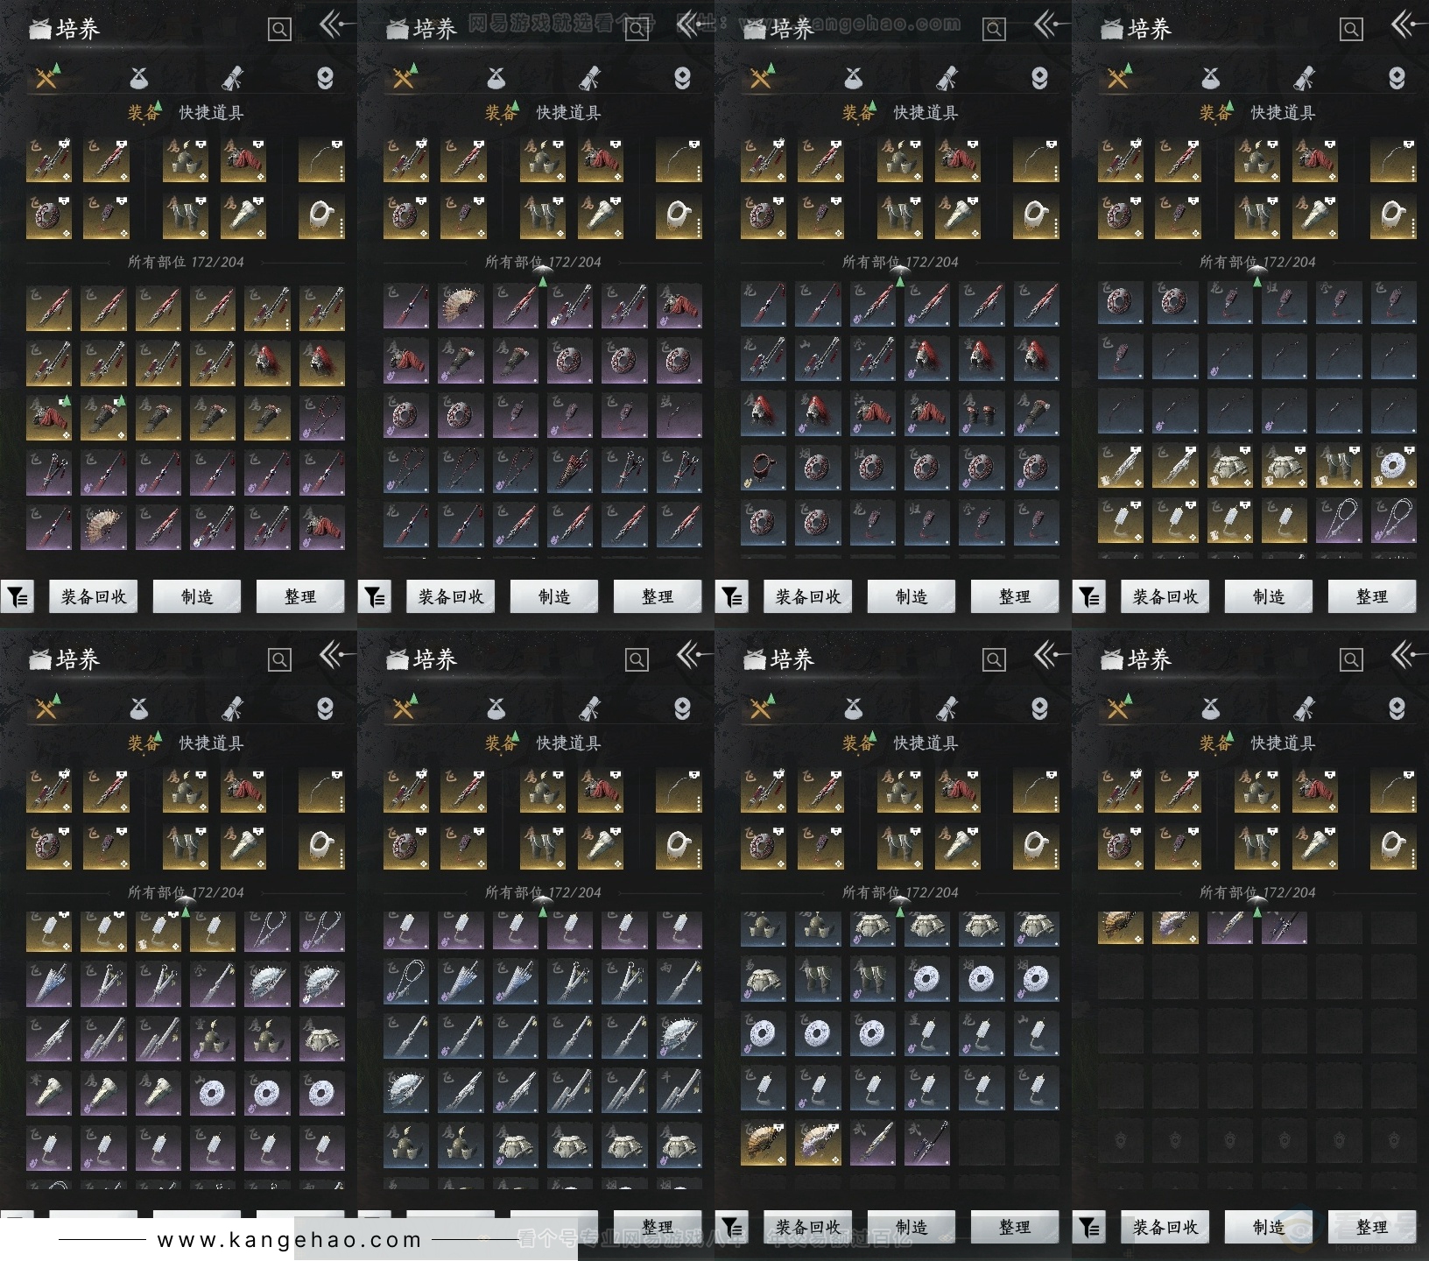Open the filter menu in the third top panel
The image size is (1429, 1261).
tap(732, 597)
